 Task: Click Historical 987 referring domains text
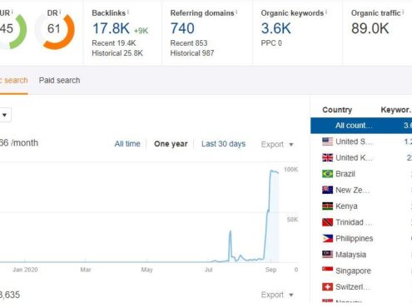pyautogui.click(x=192, y=53)
